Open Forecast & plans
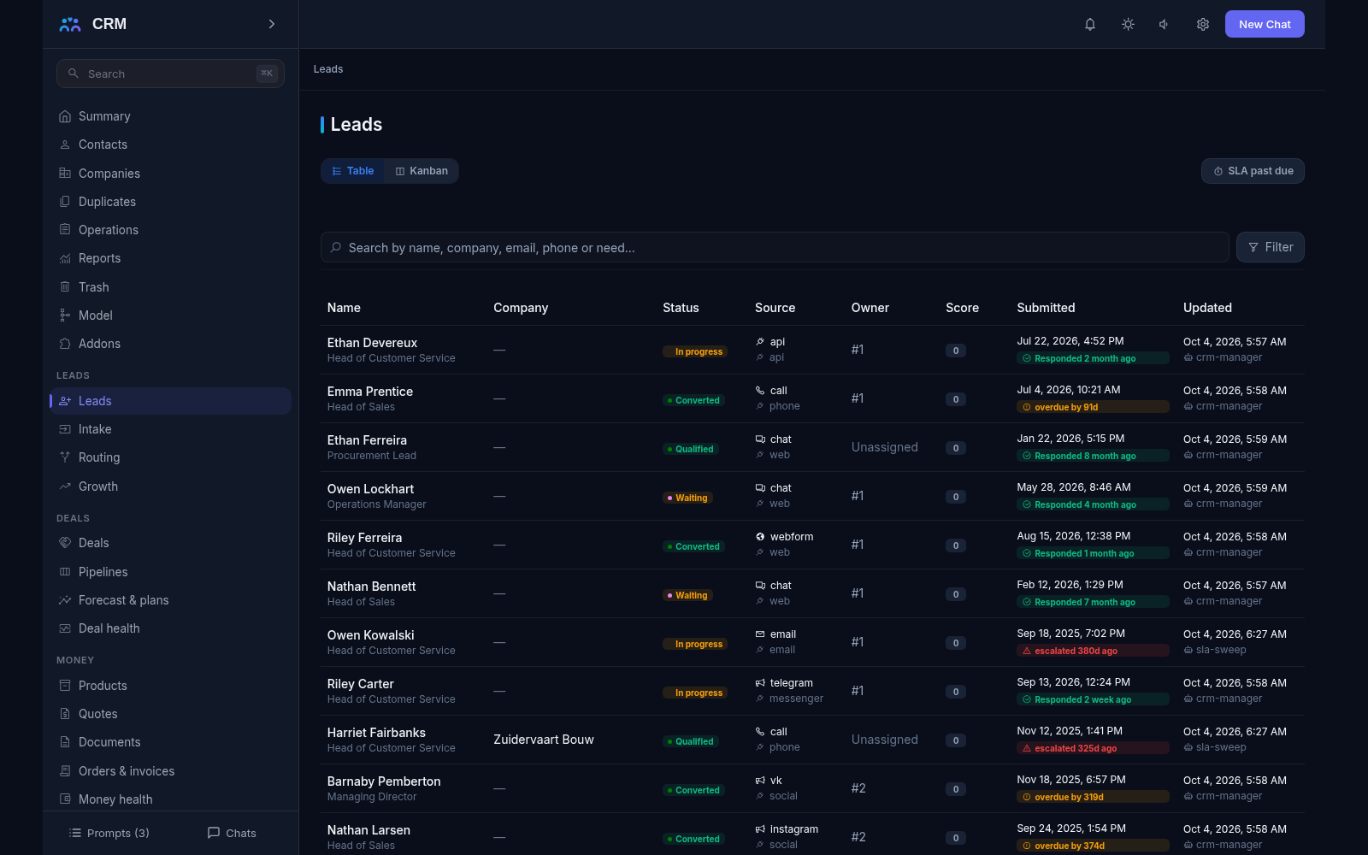 170,600
